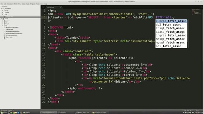Expand the fonts folder under remington
The image size is (203, 114).
point(3,12)
